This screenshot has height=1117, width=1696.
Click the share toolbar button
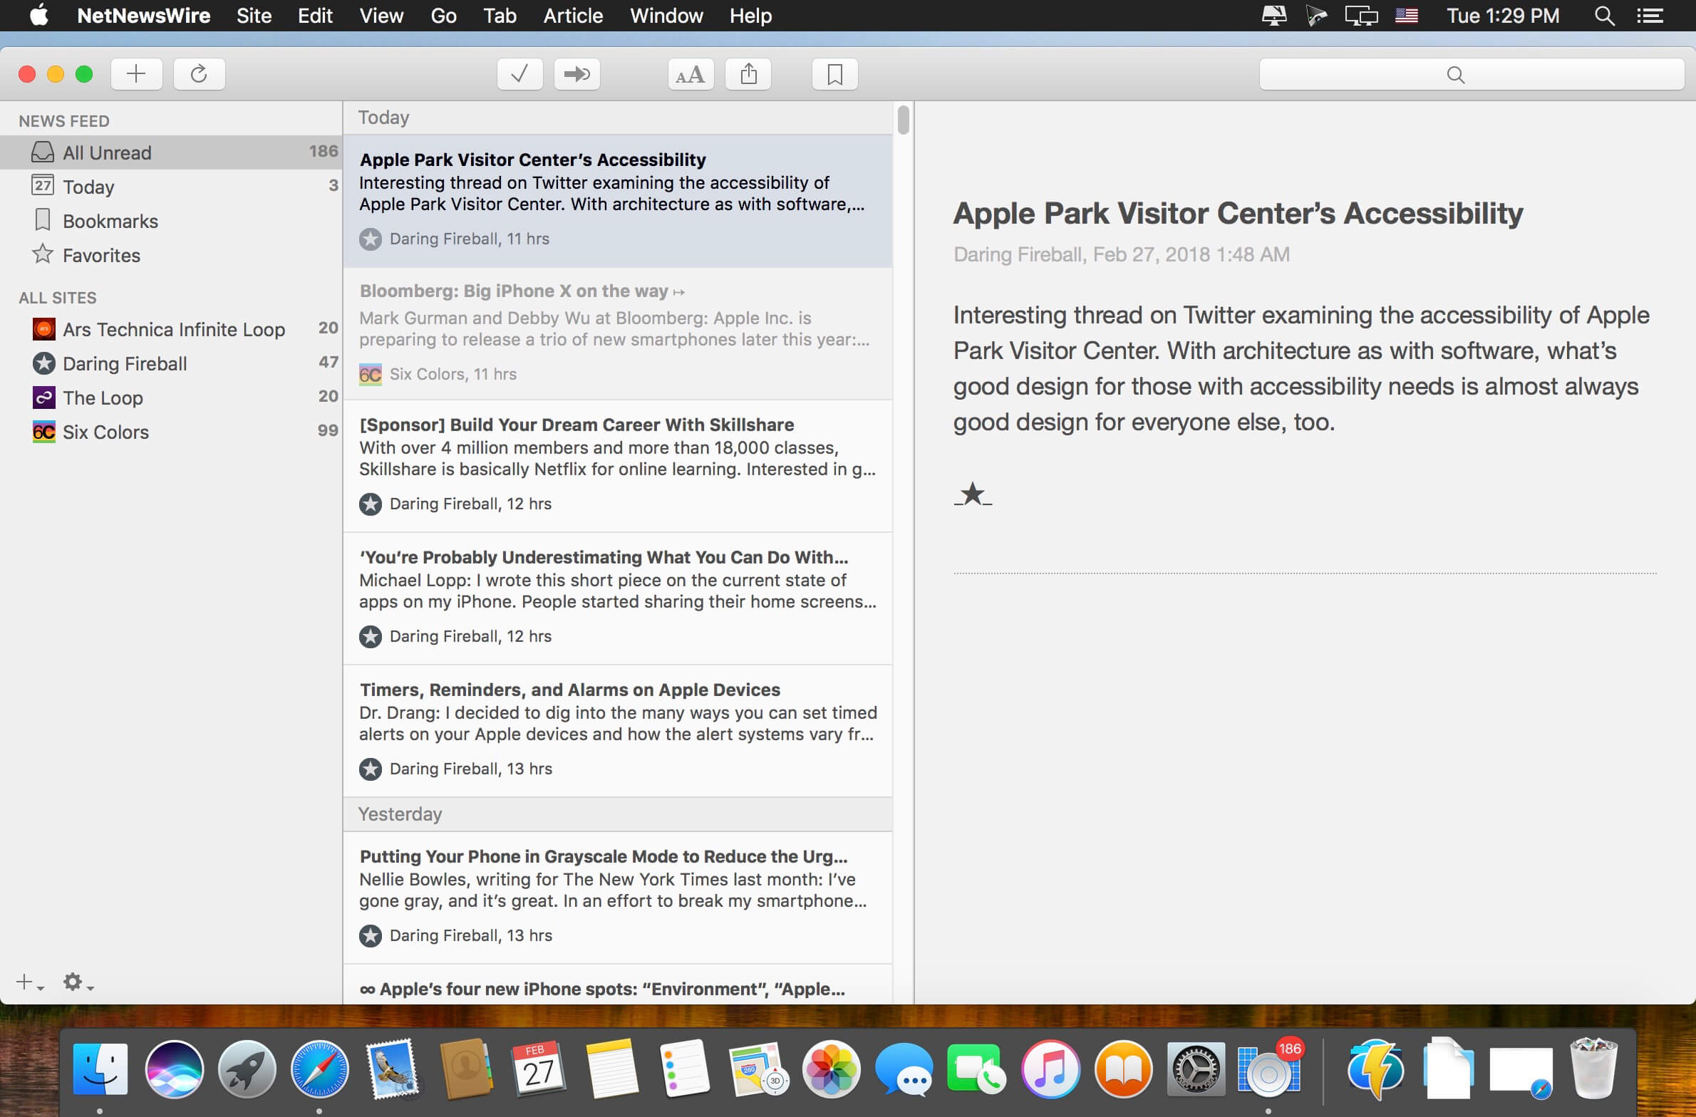pos(748,74)
